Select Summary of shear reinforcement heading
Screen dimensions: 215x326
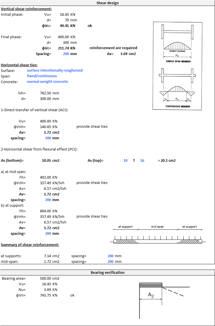point(30,245)
